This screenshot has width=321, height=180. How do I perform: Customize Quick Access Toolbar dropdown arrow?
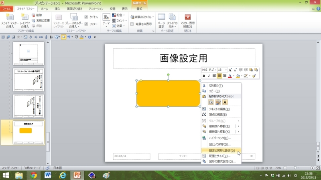(95, 37)
